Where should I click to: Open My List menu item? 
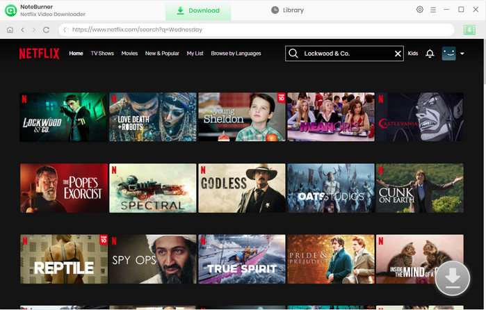coord(195,54)
